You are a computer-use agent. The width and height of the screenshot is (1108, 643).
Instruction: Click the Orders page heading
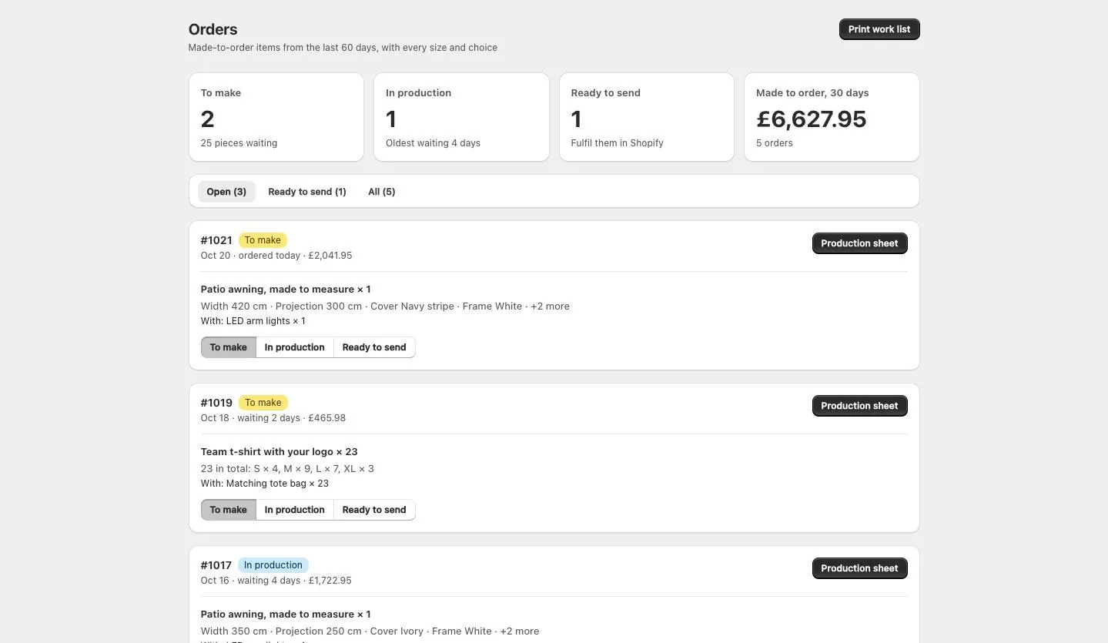(x=213, y=29)
